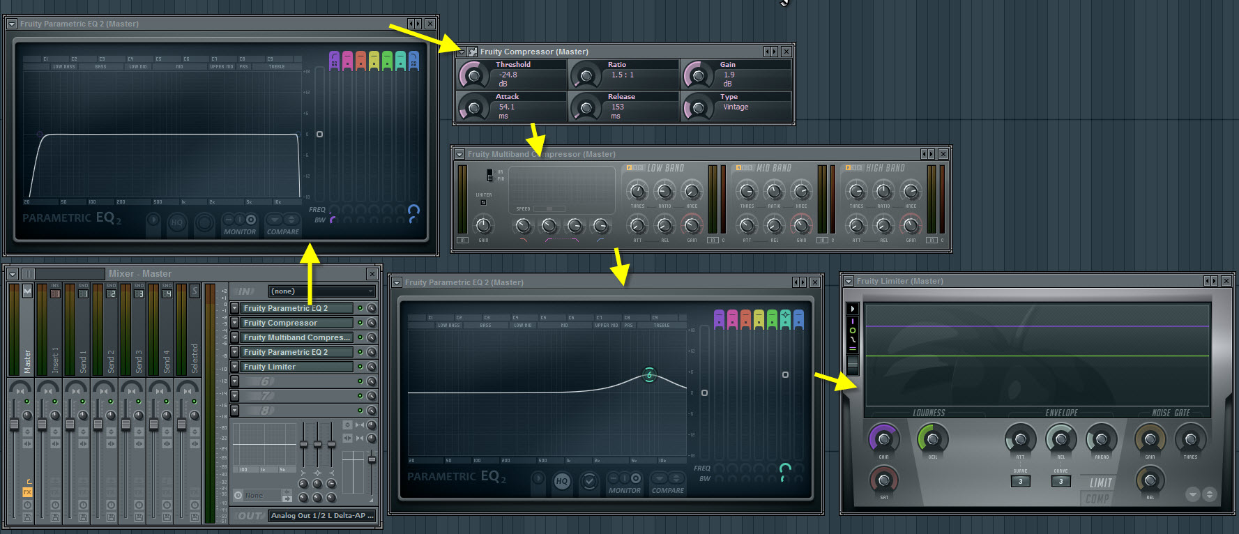The image size is (1239, 534).
Task: Click the ATT CURVE value box in Fruity Limiter
Action: click(1020, 481)
